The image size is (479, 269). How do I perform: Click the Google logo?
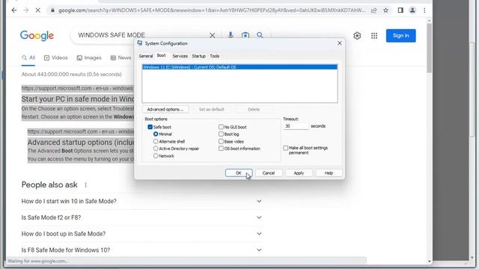(x=37, y=36)
